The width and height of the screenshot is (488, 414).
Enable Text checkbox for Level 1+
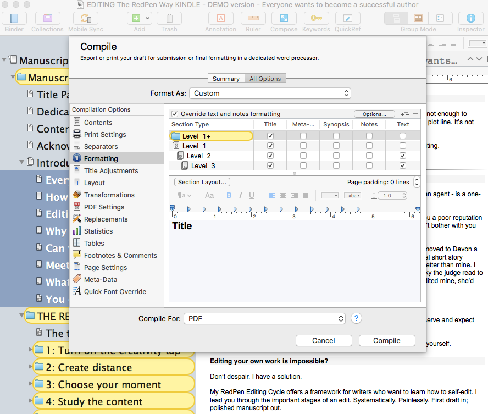coord(403,136)
